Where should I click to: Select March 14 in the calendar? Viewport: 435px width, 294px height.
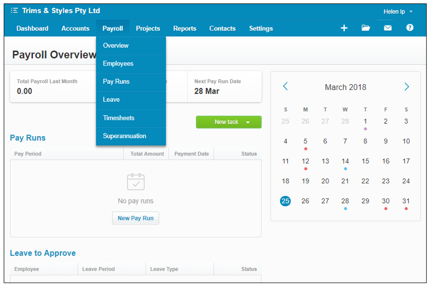(x=345, y=161)
